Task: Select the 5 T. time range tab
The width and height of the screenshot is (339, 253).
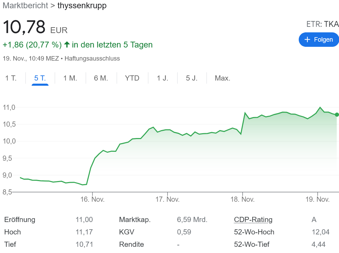Action: click(40, 78)
